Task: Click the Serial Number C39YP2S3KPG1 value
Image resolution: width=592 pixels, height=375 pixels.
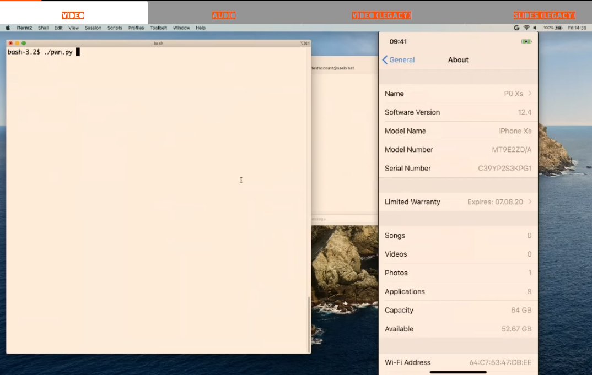Action: coord(504,169)
